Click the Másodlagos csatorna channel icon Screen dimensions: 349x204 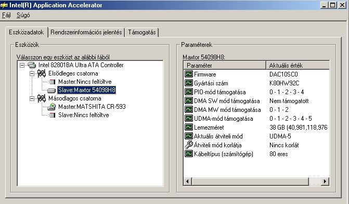click(x=42, y=98)
